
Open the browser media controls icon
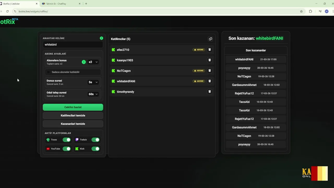(320, 11)
